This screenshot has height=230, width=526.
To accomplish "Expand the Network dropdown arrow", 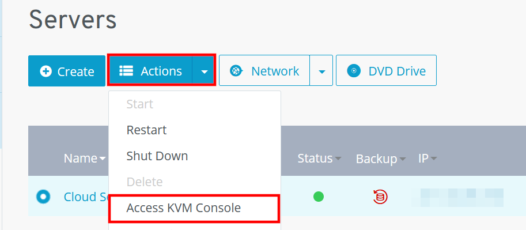I will [x=321, y=71].
